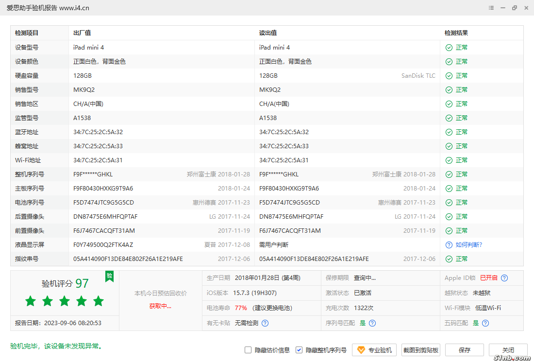534x364 pixels.
Task: Click the 检测结果 column header
Action: coord(456,33)
